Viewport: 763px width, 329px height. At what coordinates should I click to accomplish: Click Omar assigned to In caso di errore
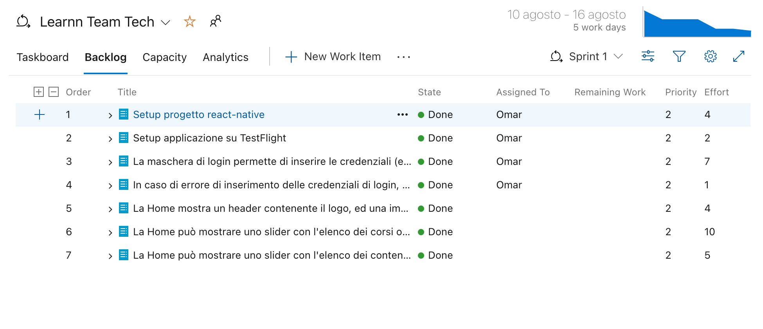click(509, 185)
